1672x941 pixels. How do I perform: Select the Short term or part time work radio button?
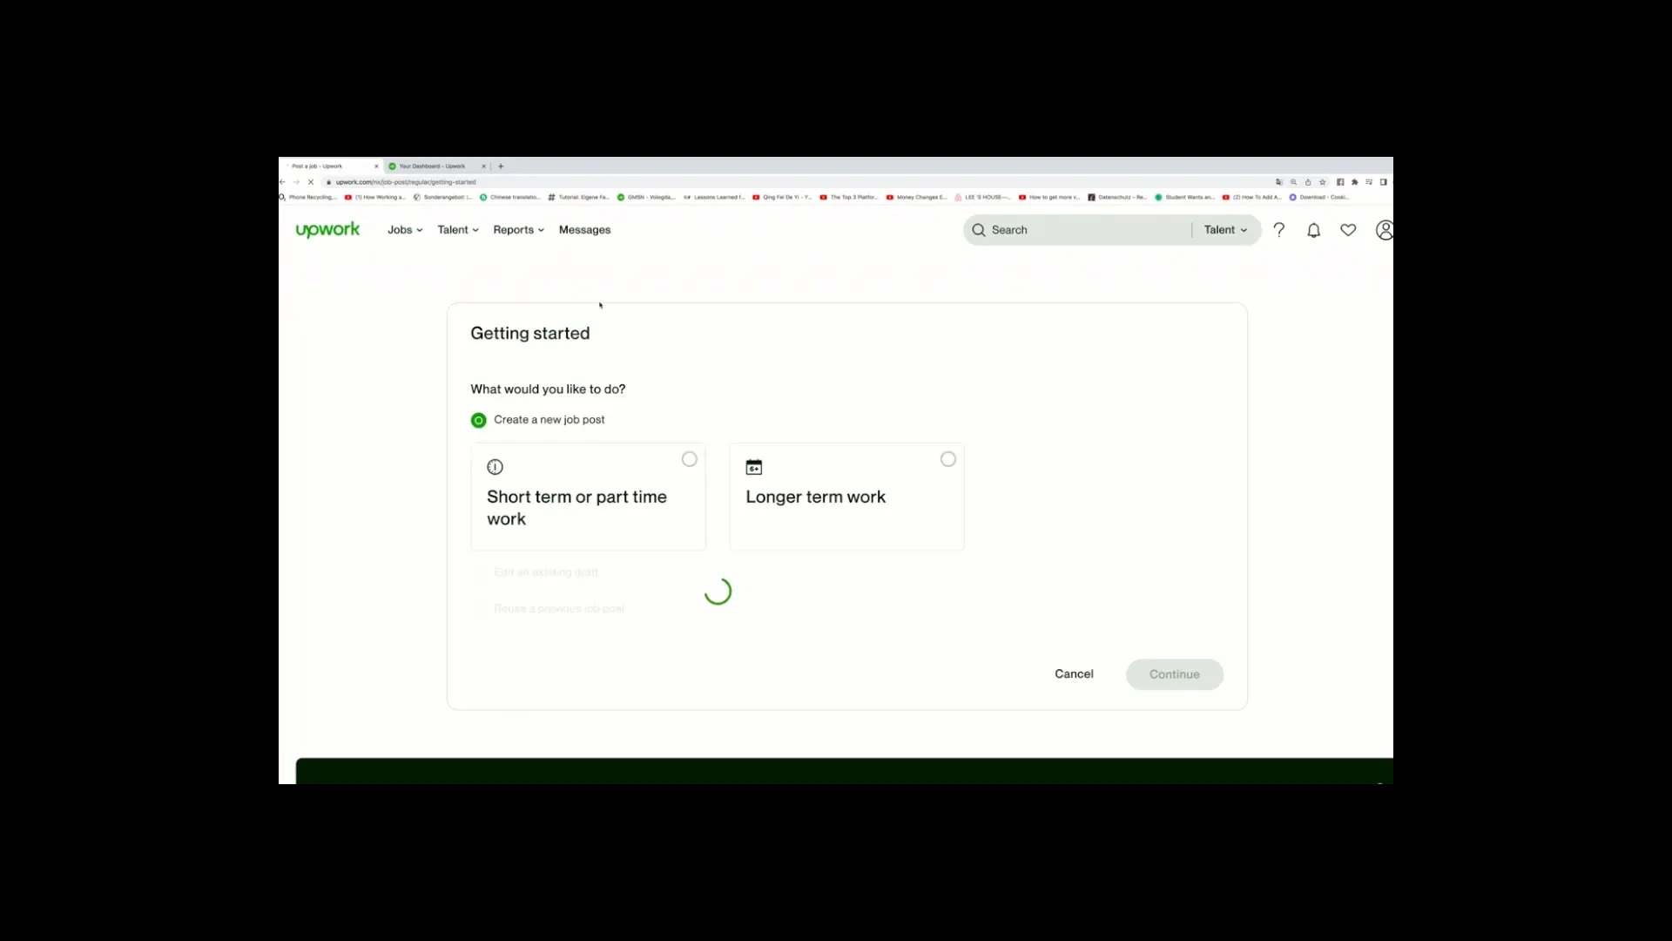point(689,458)
